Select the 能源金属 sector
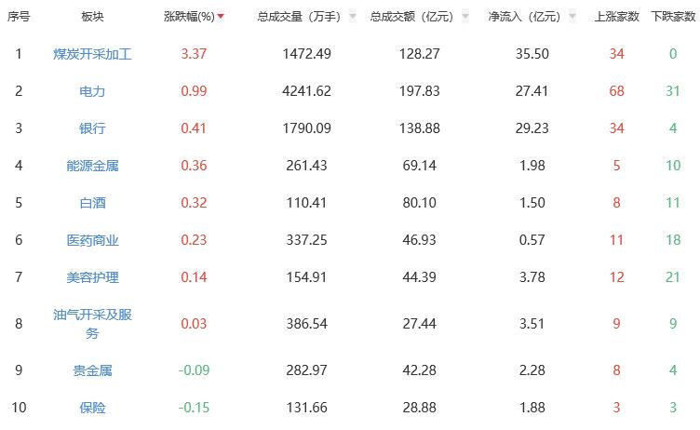 (x=92, y=166)
